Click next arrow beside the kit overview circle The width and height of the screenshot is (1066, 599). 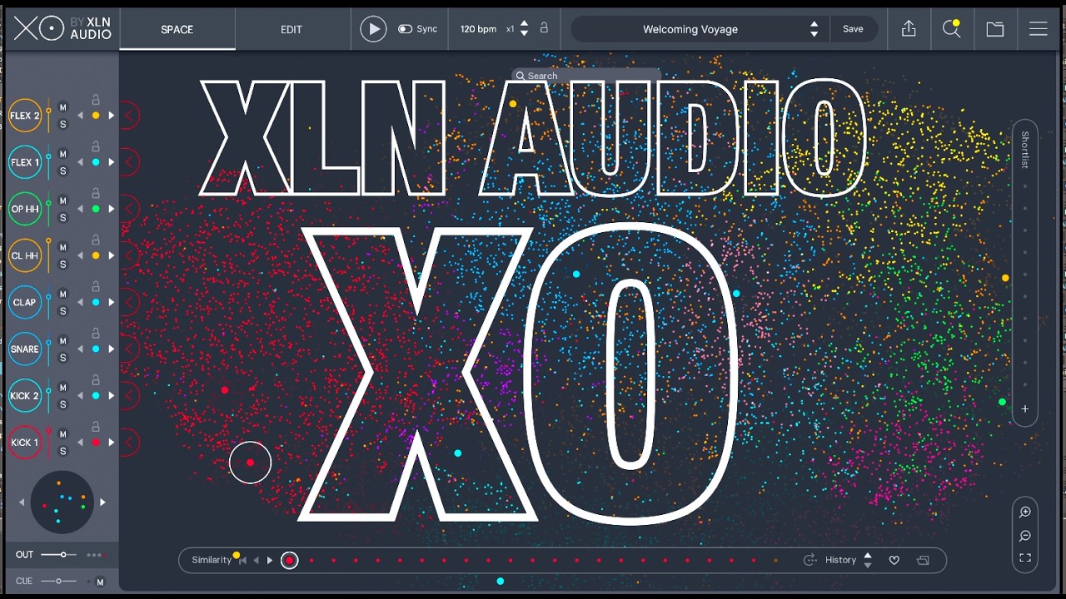tap(102, 502)
